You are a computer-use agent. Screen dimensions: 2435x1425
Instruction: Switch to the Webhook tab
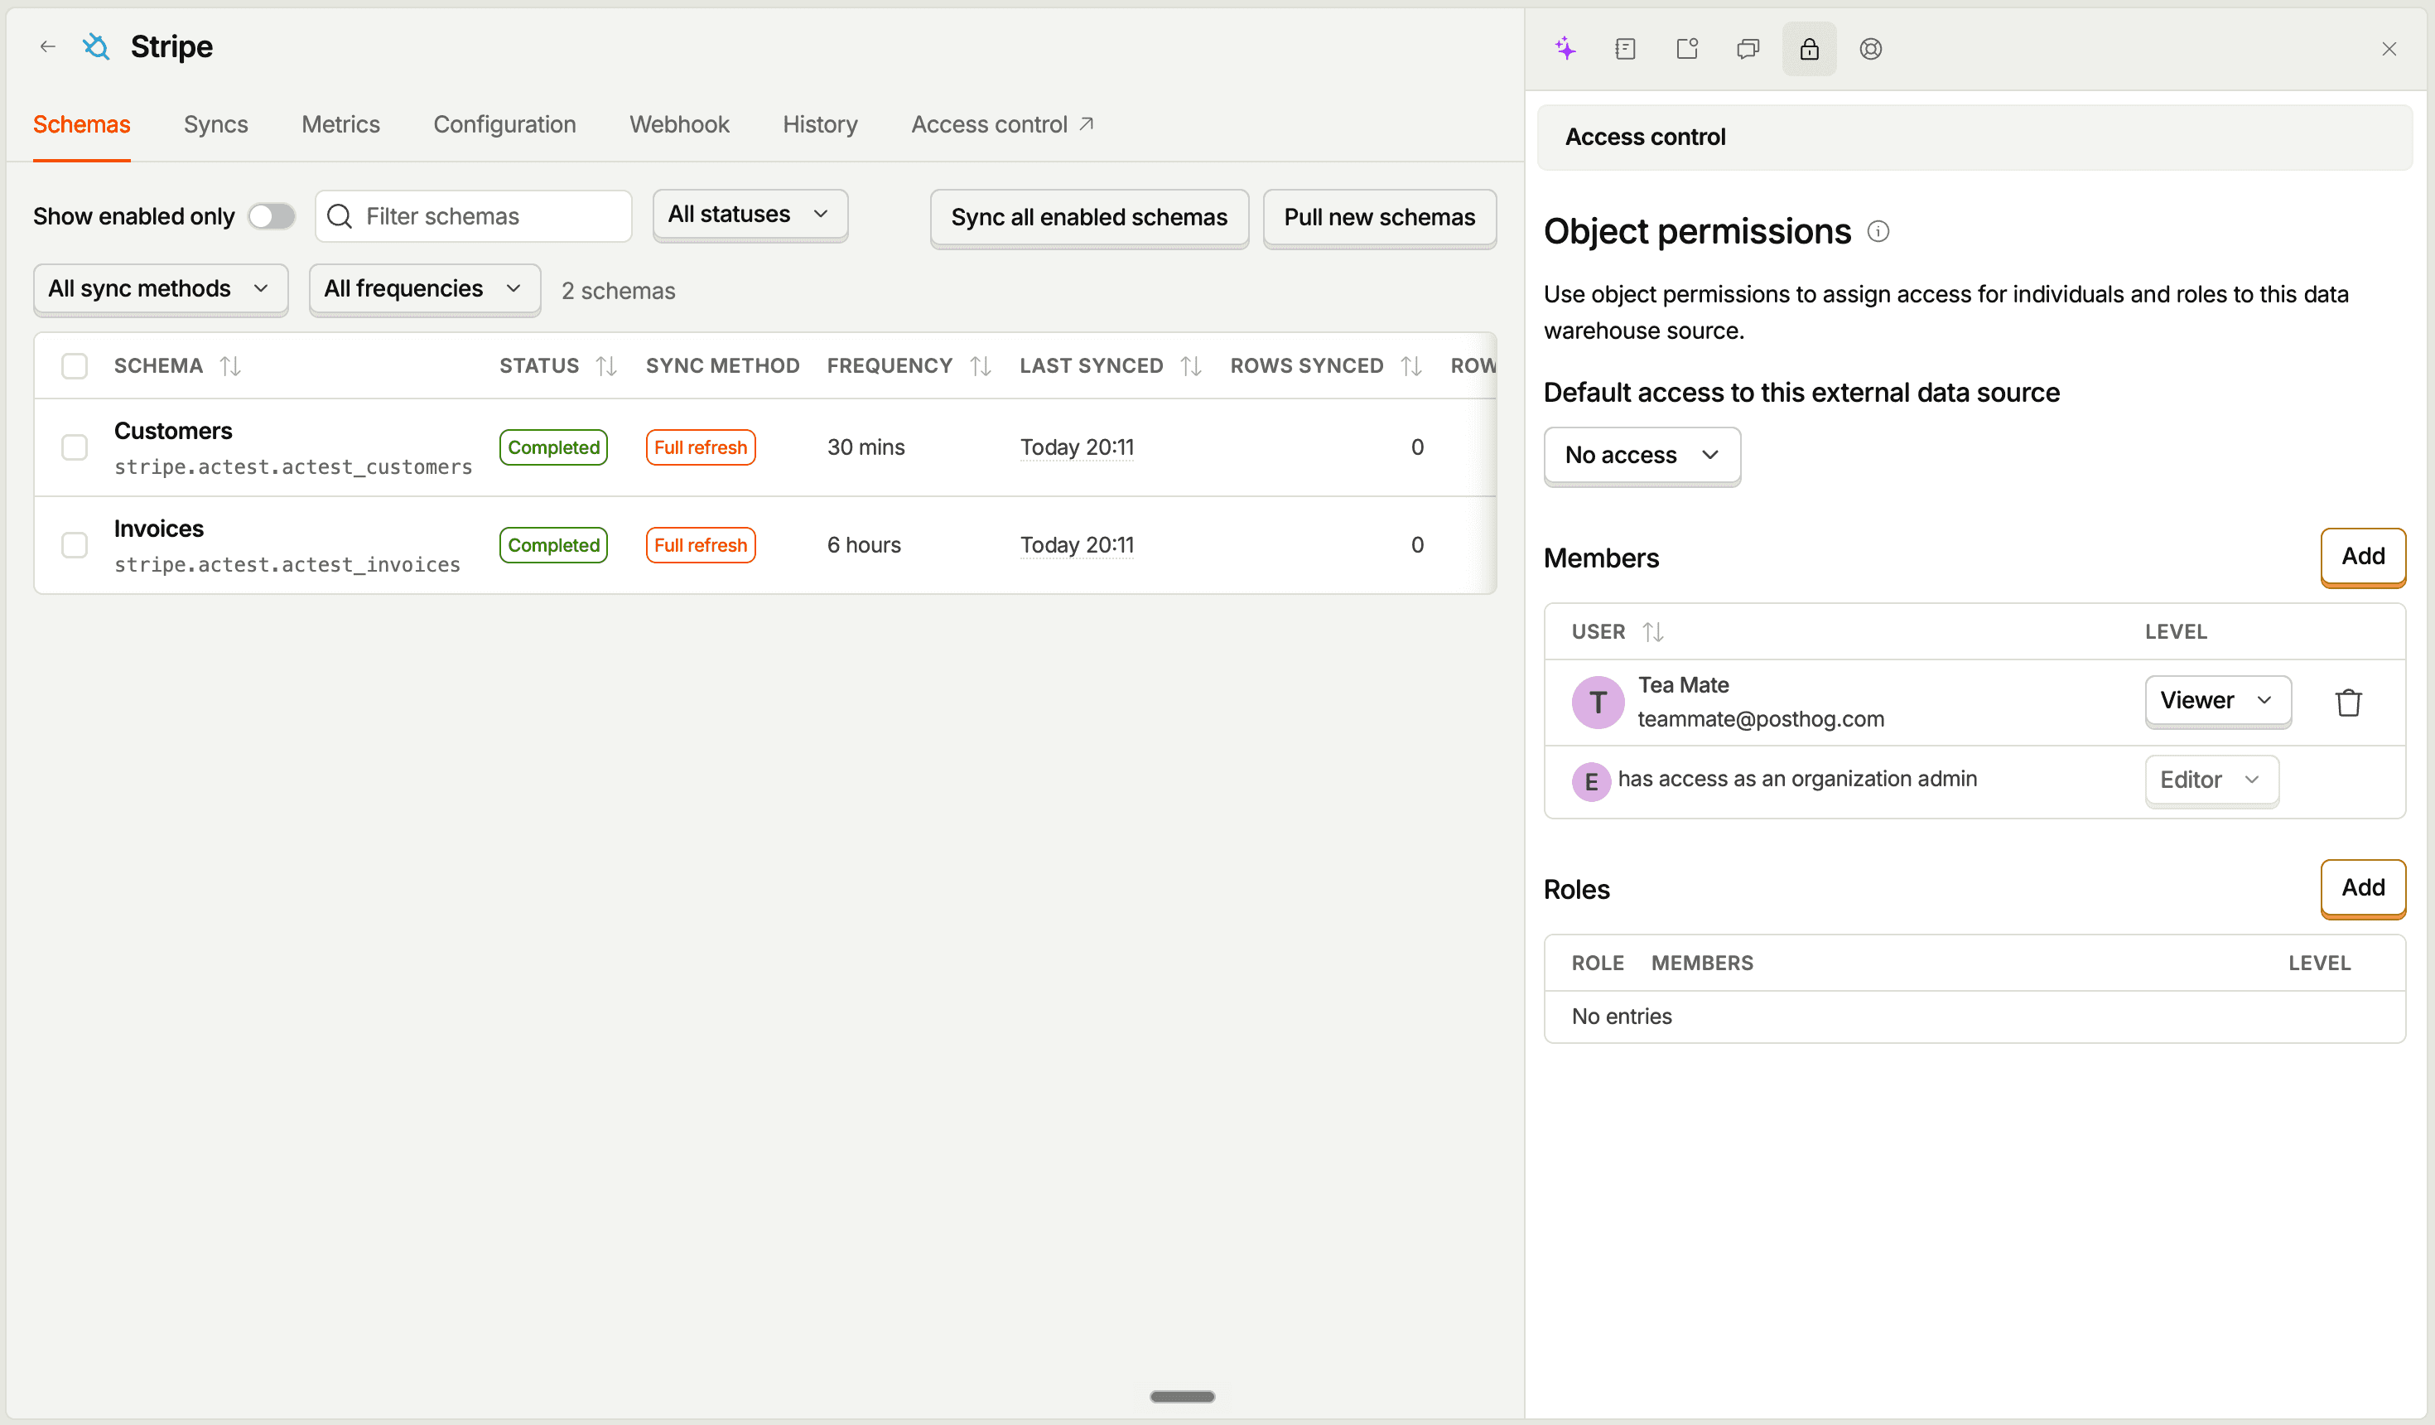click(679, 125)
